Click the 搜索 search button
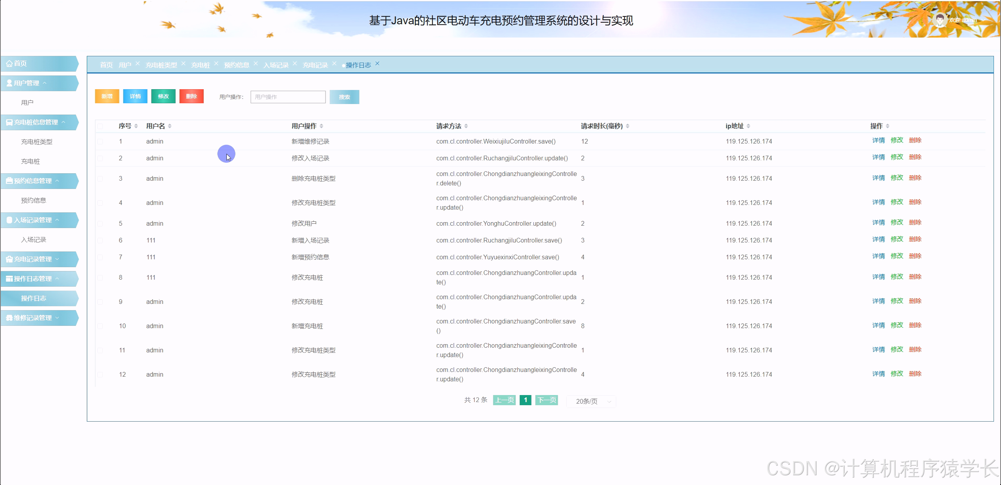The width and height of the screenshot is (1001, 485). point(344,97)
